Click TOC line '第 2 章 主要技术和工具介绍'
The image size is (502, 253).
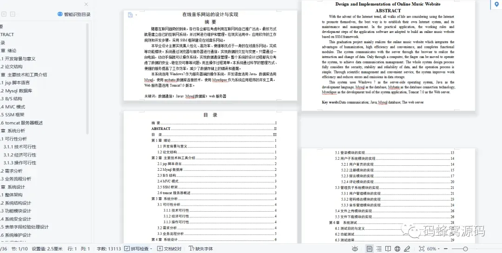coord(214,158)
